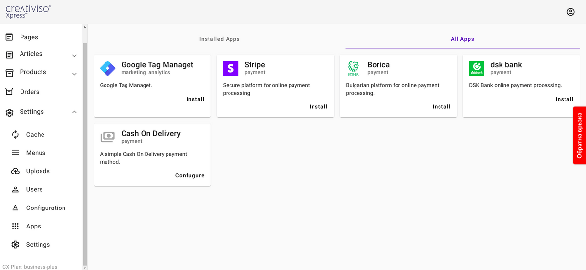Select the All Apps tab
The height and width of the screenshot is (270, 586).
(462, 39)
